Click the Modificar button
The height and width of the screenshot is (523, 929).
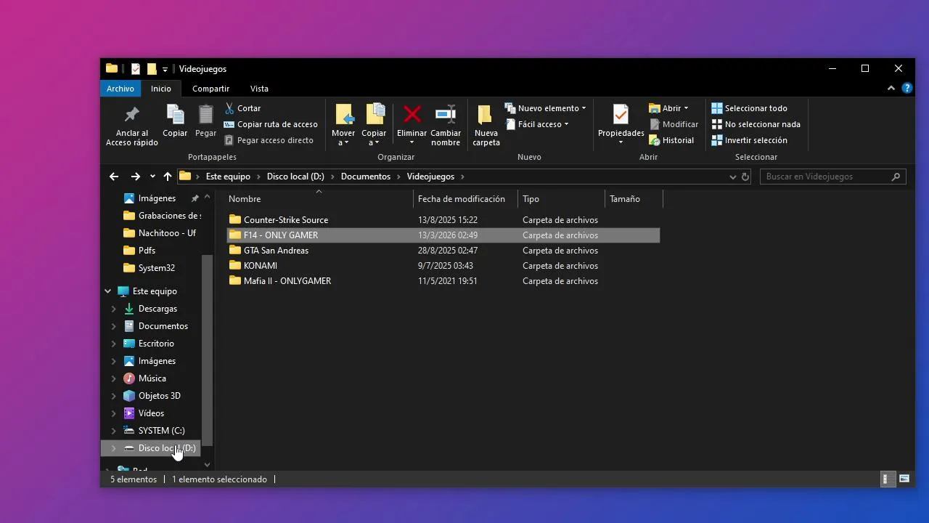674,124
